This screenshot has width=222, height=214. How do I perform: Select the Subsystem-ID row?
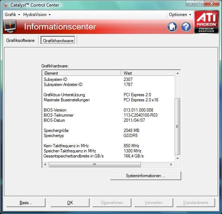tap(108, 79)
